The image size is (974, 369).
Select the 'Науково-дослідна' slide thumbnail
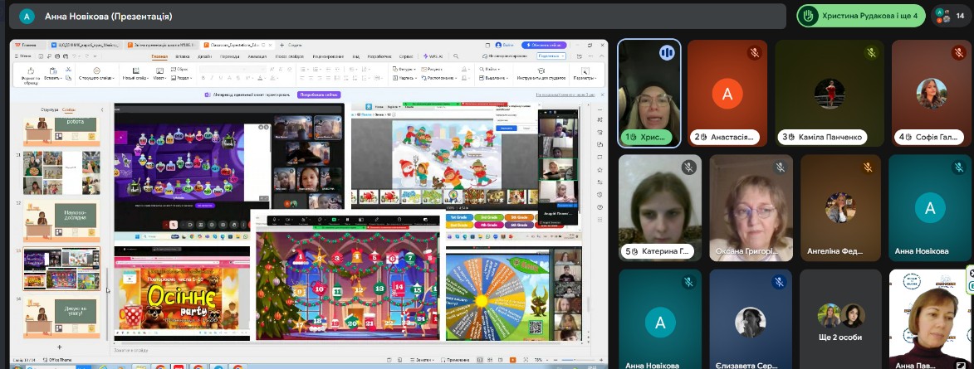pyautogui.click(x=61, y=220)
